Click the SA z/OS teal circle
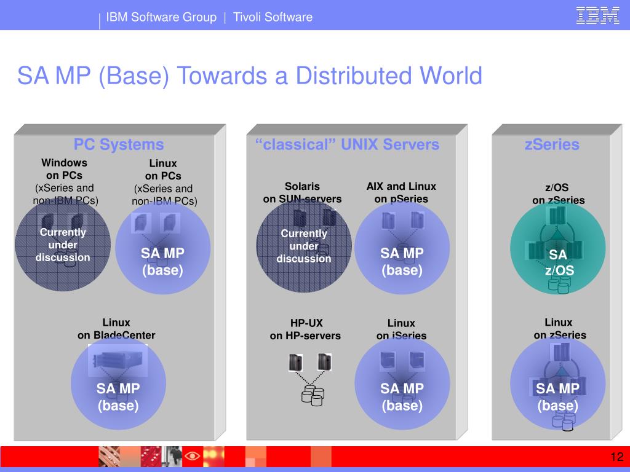 click(557, 248)
